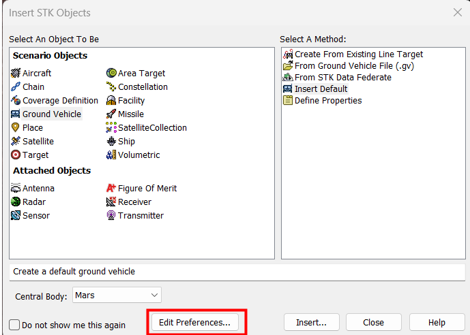The image size is (470, 335).
Task: Click the From STK Data Federate icon
Action: pyautogui.click(x=288, y=77)
